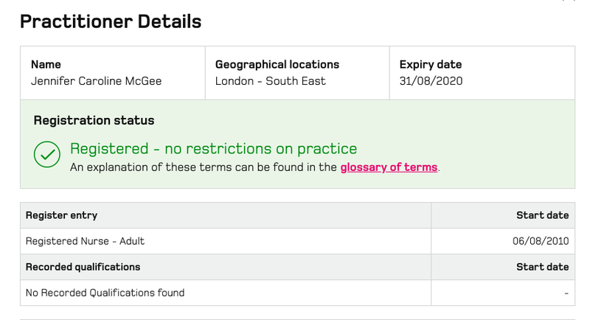This screenshot has width=590, height=320.
Task: Select the No Recorded Qualifications found row
Action: click(297, 293)
